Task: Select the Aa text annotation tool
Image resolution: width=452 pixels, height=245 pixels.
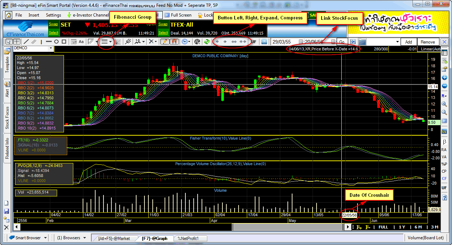Action: [81, 42]
